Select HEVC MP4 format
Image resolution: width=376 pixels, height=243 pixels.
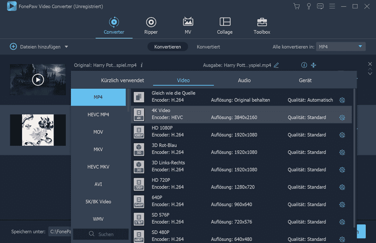pyautogui.click(x=98, y=114)
